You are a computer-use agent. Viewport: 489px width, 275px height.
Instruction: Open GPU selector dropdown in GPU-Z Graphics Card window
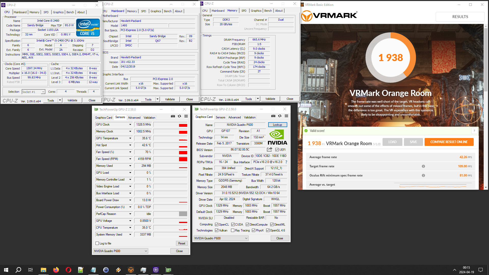221,238
